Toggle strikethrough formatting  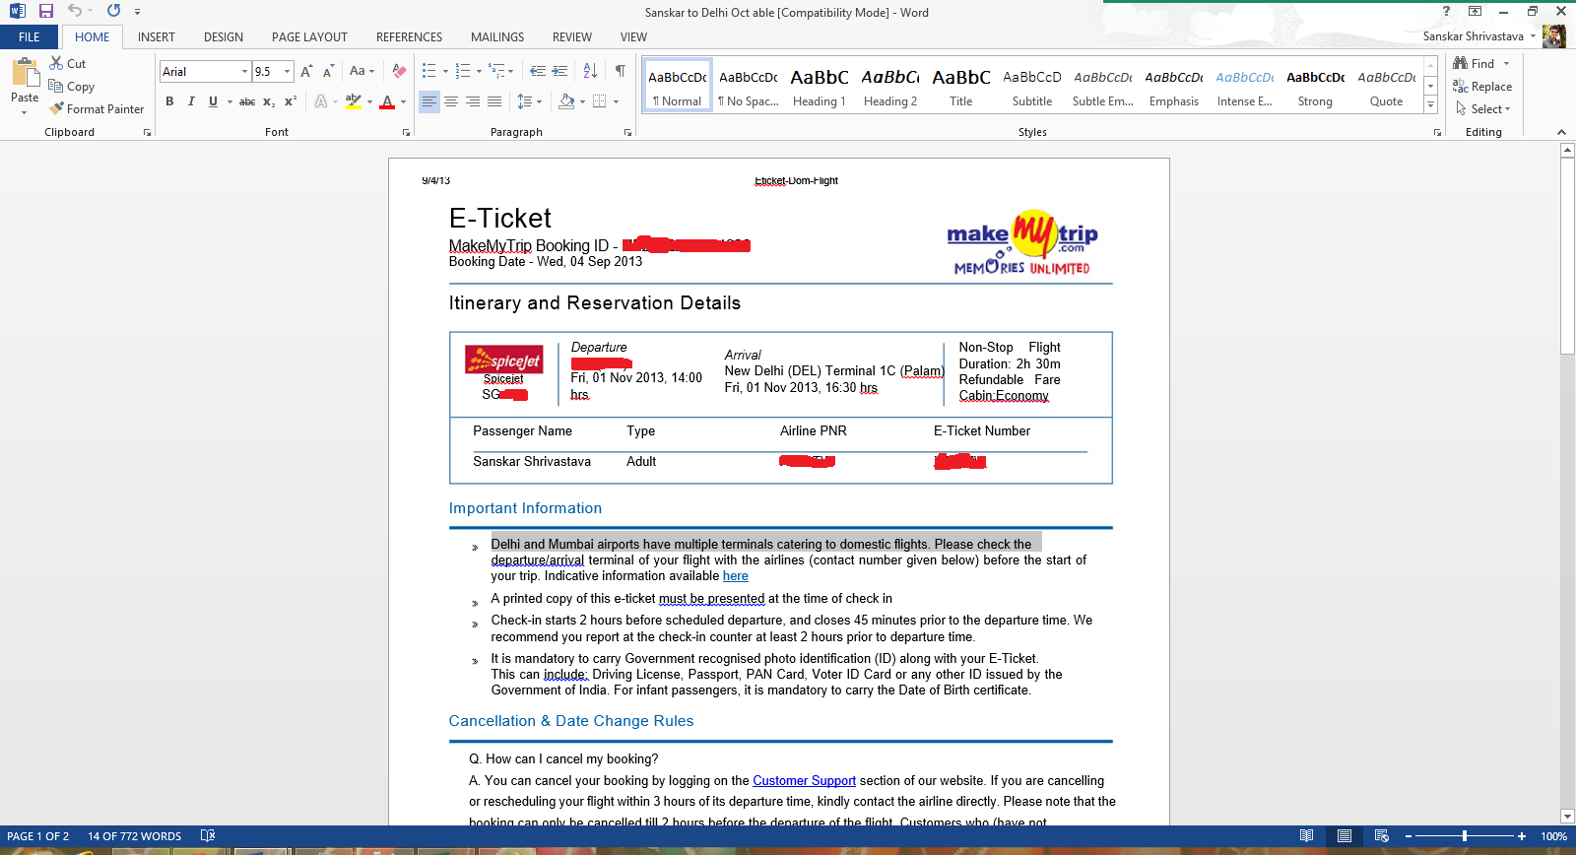pyautogui.click(x=247, y=101)
